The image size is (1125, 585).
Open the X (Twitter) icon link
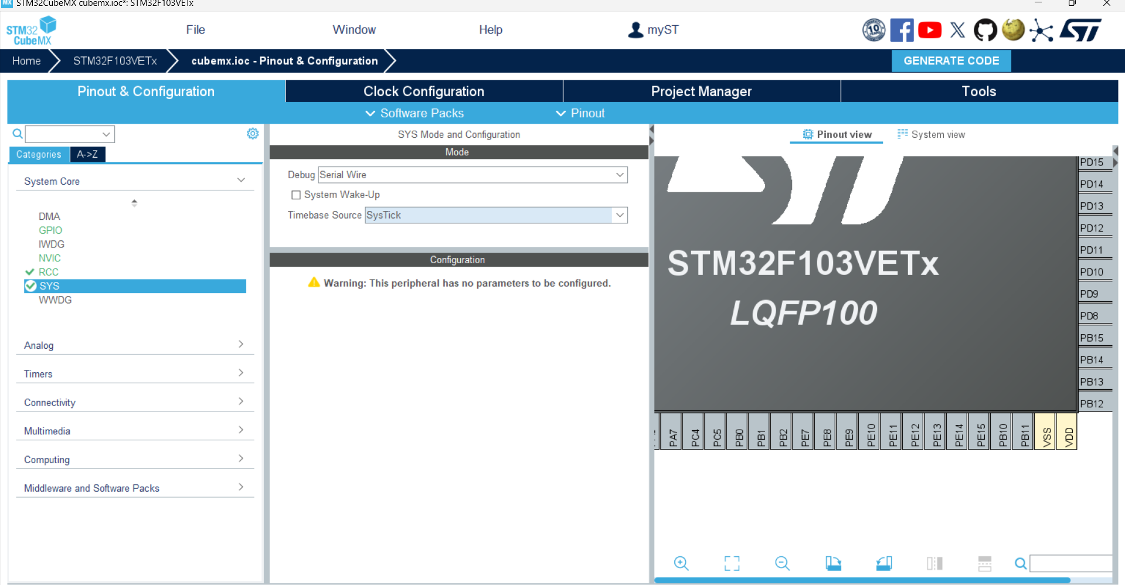[x=957, y=30]
